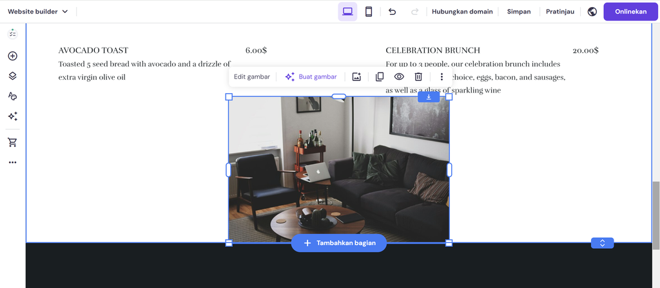Viewport: 660px width, 288px height.
Task: Click Hubungkan domain
Action: (x=462, y=12)
